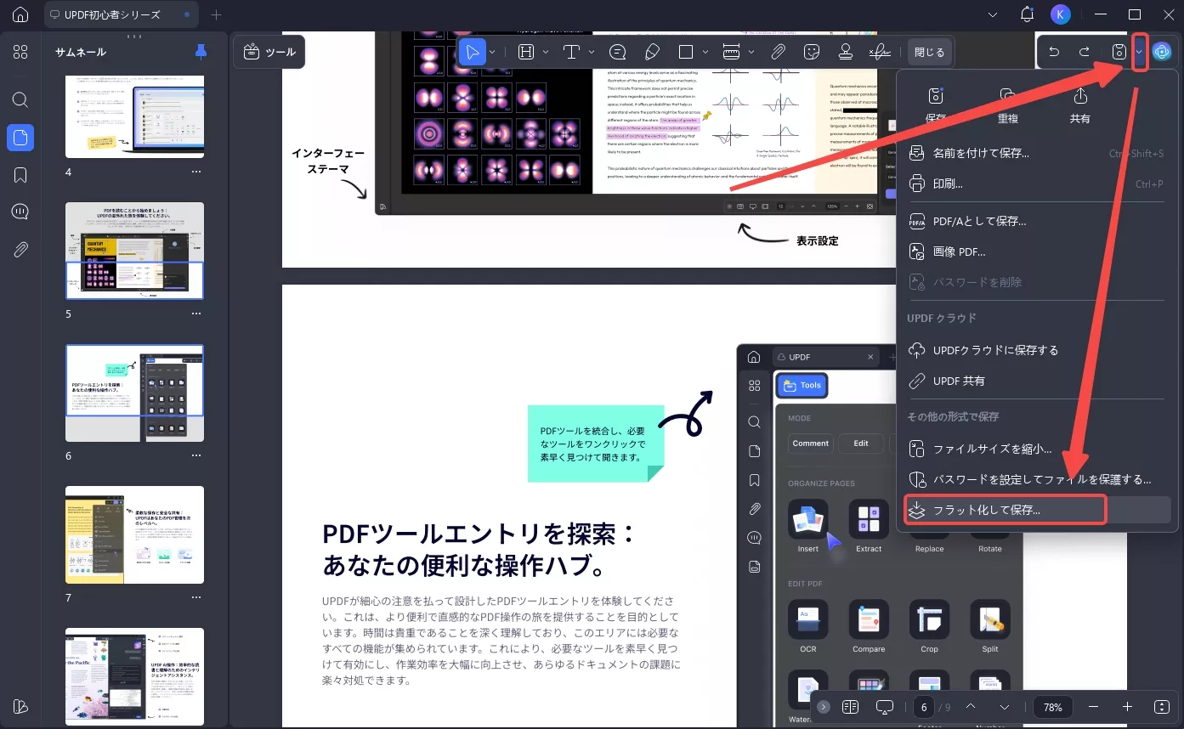Zoom out with the minus button
1184x729 pixels.
(1093, 707)
